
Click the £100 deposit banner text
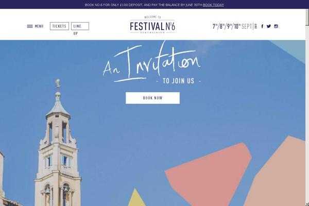(144, 5)
